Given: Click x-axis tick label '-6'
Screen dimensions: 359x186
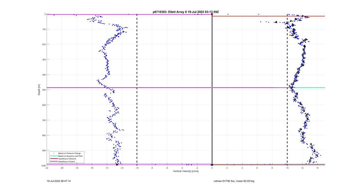Looking at the screenshot, I should coord(167,168).
